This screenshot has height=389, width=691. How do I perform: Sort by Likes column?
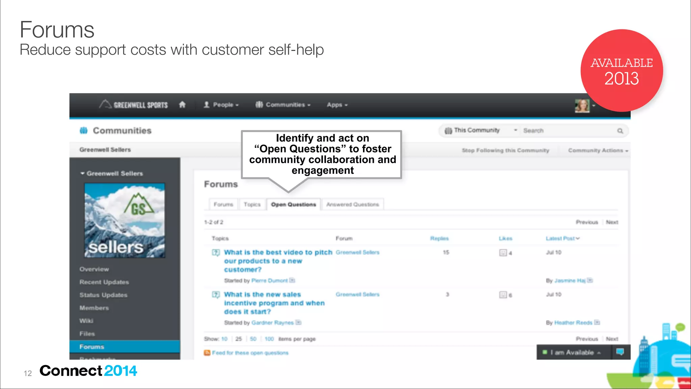click(505, 239)
